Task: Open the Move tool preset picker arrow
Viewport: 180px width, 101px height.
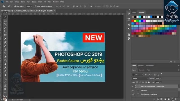Action: (12, 6)
